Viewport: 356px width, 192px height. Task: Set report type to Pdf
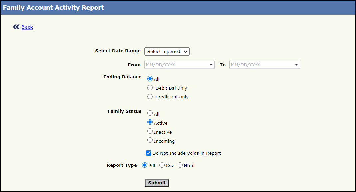[145, 165]
